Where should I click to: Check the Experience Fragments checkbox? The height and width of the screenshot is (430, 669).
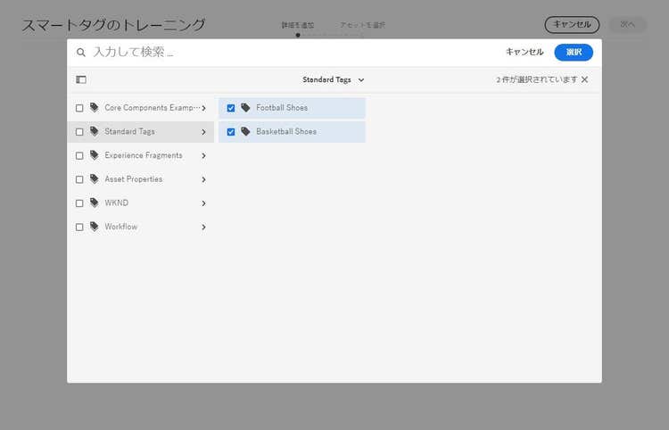pos(79,156)
